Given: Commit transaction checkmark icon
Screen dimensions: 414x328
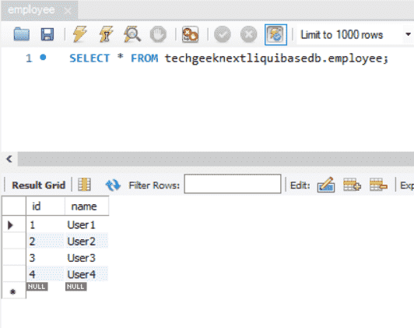Looking at the screenshot, I should coord(223,34).
